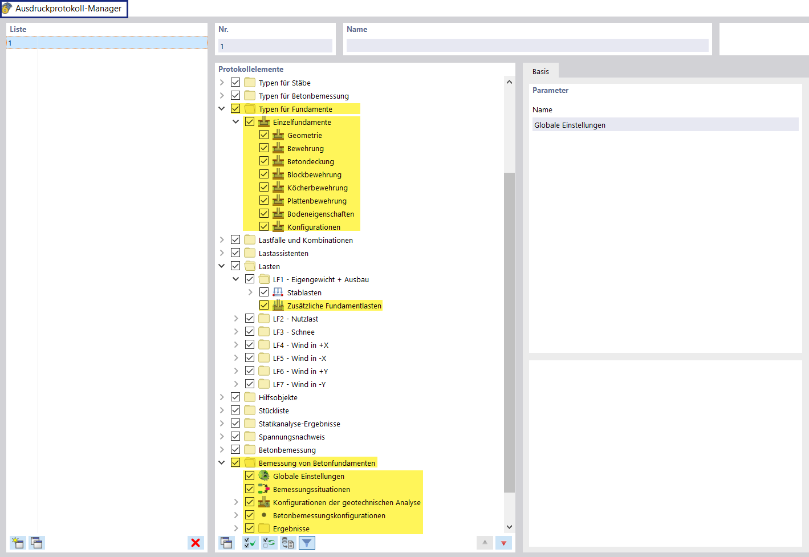Click the Ergebnisse folder icon
The height and width of the screenshot is (557, 809).
pos(264,528)
